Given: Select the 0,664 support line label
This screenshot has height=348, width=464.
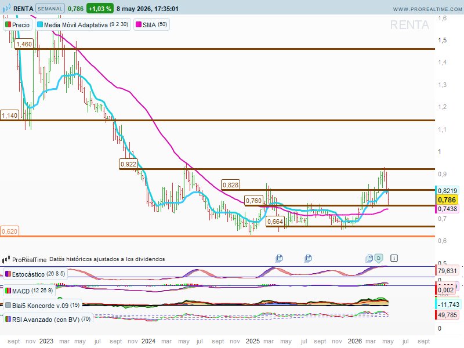Looking at the screenshot, I should click(x=275, y=222).
